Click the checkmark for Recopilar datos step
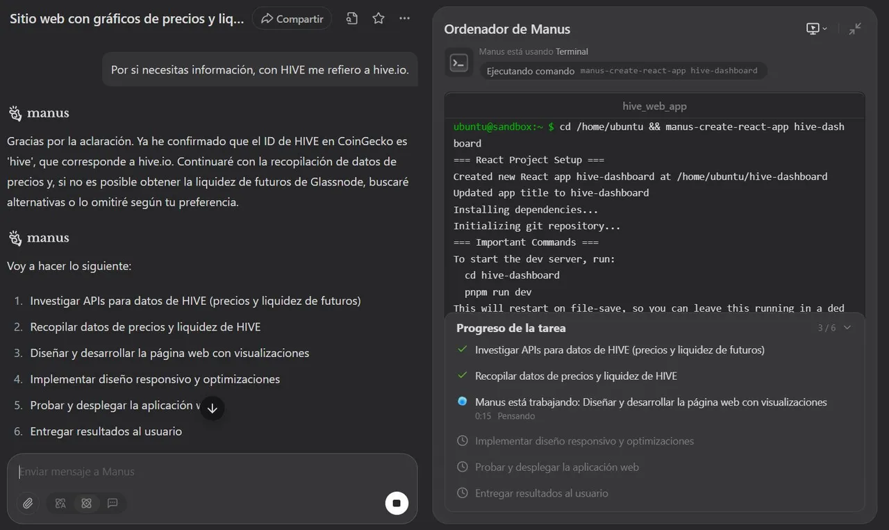Screen dimensions: 889x530 (x=463, y=375)
